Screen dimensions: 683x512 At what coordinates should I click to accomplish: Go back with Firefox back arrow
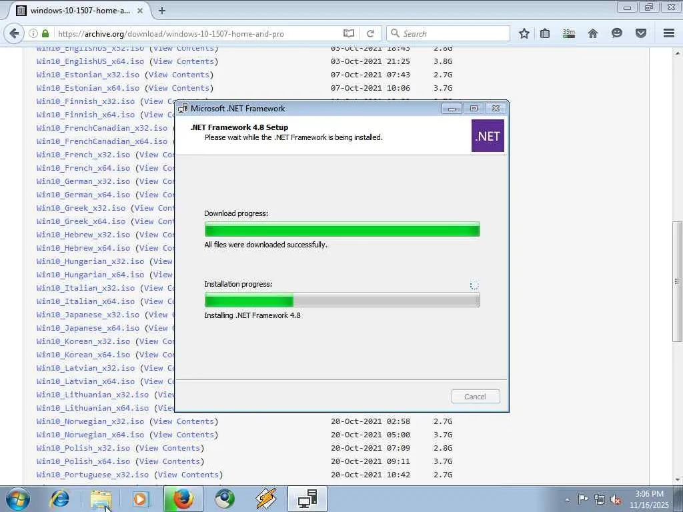15,33
